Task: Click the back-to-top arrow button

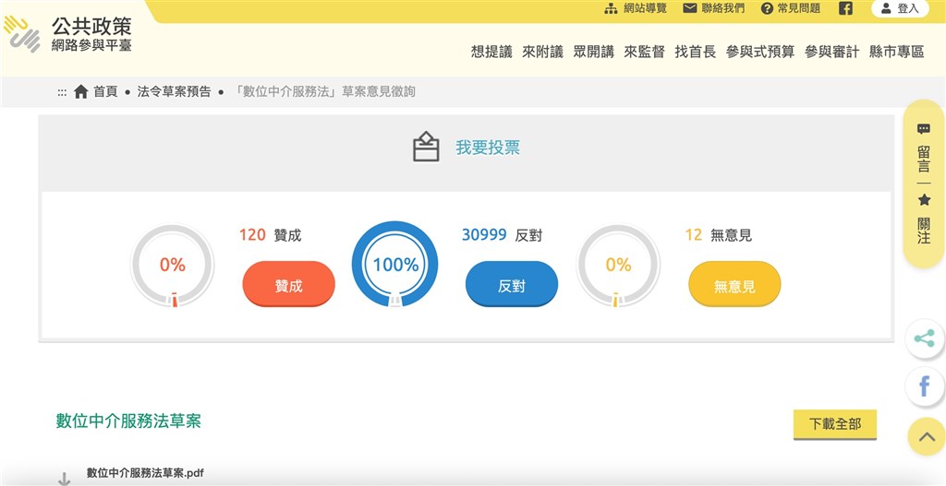Action: 926,436
